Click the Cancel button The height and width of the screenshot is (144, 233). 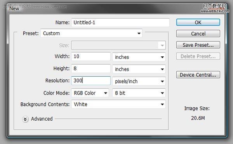click(198, 33)
